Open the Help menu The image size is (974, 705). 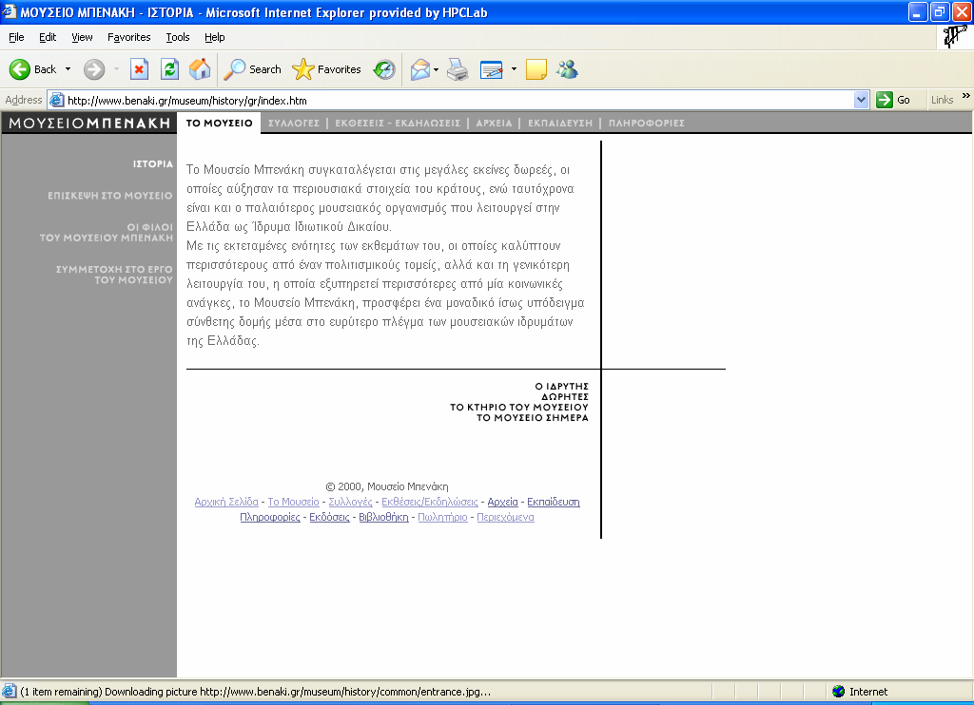click(214, 37)
